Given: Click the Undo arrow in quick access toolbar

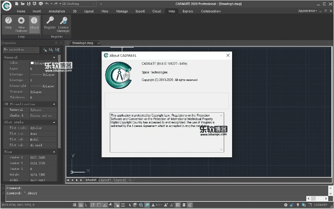Looking at the screenshot, I should 47,4.
